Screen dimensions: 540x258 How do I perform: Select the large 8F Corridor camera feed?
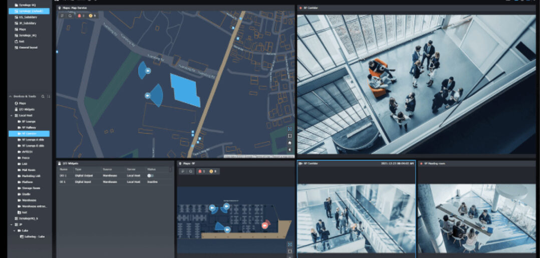click(416, 84)
